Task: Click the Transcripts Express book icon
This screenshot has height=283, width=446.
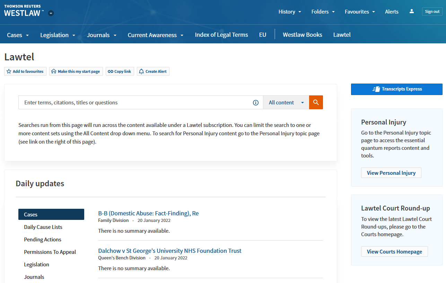Action: pyautogui.click(x=376, y=89)
